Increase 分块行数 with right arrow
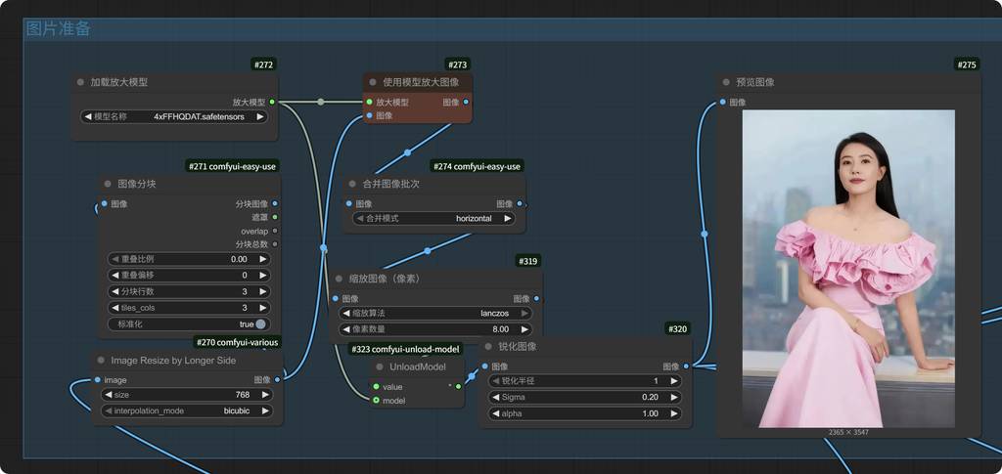1002x474 pixels. (x=262, y=291)
